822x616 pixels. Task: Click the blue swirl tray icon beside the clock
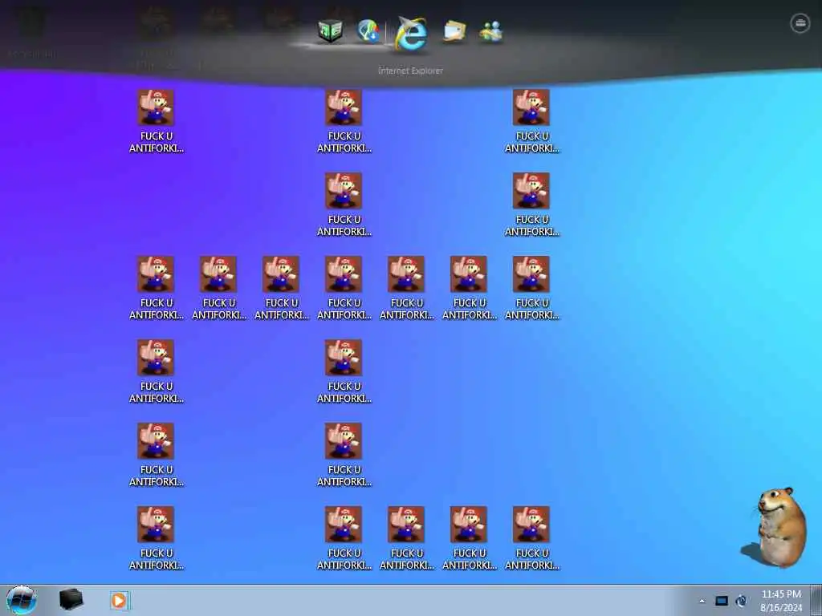coord(741,601)
